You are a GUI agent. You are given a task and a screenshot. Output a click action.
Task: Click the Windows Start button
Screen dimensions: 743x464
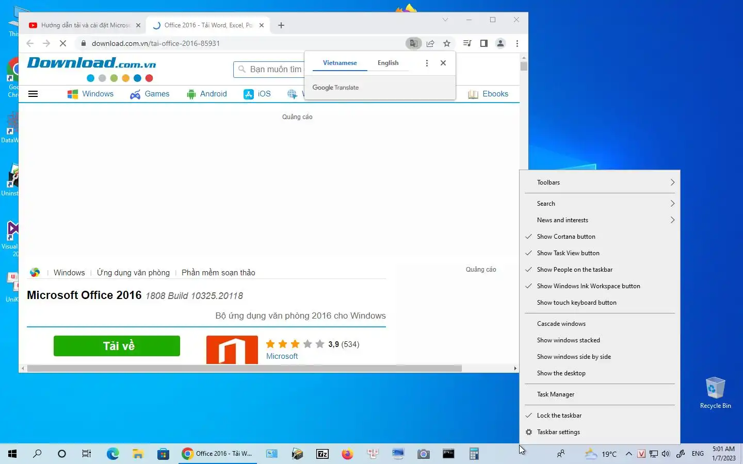point(12,454)
